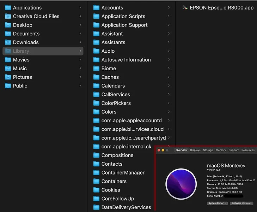Switch to the Displays tab
257x212 pixels.
(195, 150)
